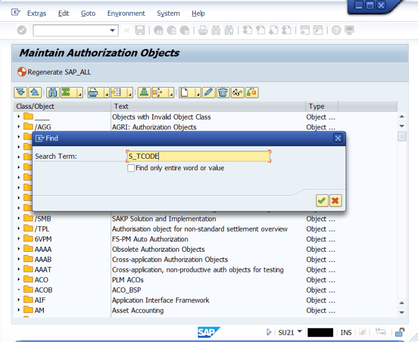The width and height of the screenshot is (418, 342).
Task: Open the Export icon dropdown arrow
Action: (171, 94)
